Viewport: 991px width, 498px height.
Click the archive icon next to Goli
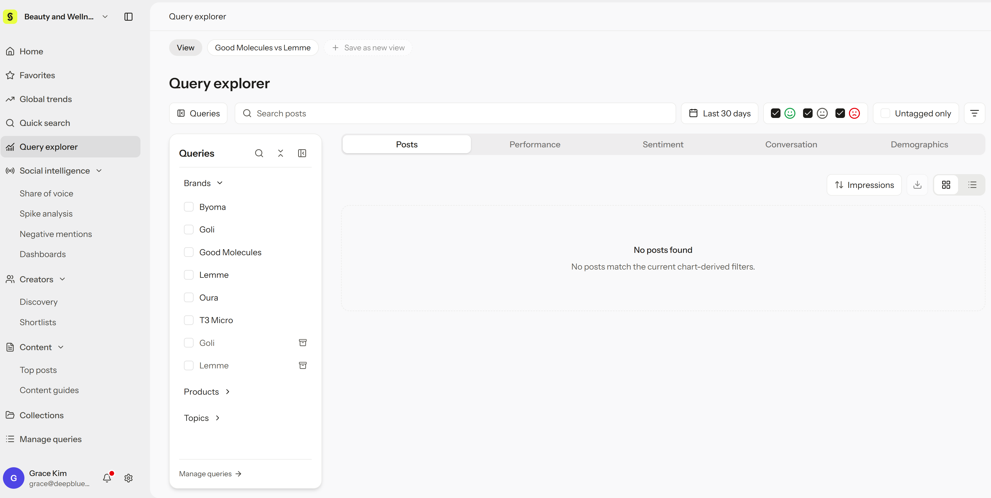[303, 342]
